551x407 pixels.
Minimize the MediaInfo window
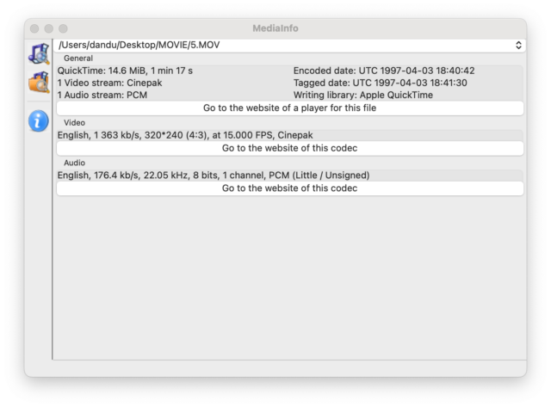[x=49, y=28]
